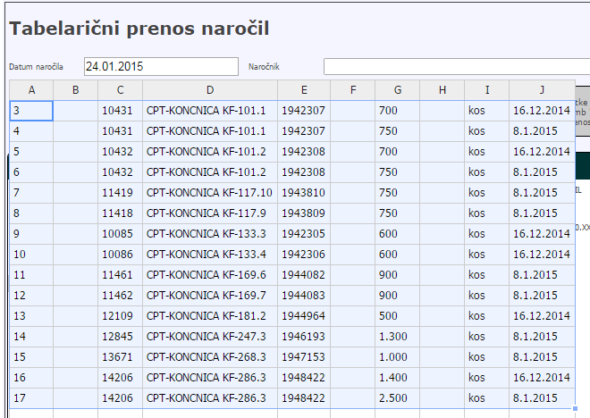Click the Datum naročila date field
The image size is (590, 418).
[x=161, y=67]
